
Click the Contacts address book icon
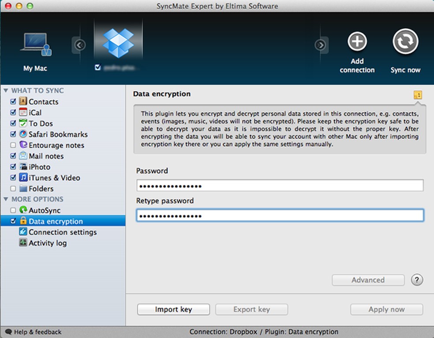click(x=23, y=101)
